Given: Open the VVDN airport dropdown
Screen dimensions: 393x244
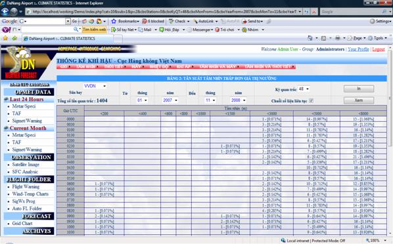Looking at the screenshot, I should point(95,86).
